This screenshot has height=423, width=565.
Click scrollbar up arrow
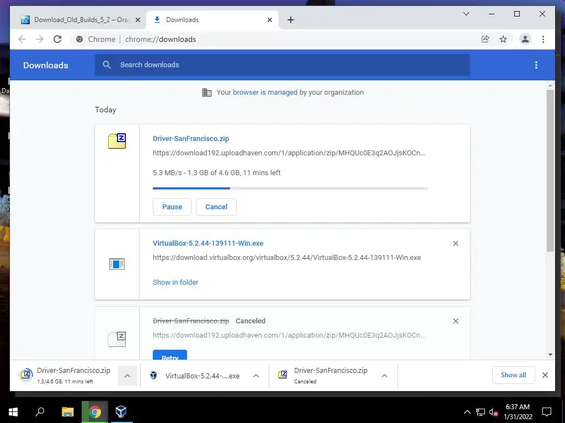click(x=550, y=86)
